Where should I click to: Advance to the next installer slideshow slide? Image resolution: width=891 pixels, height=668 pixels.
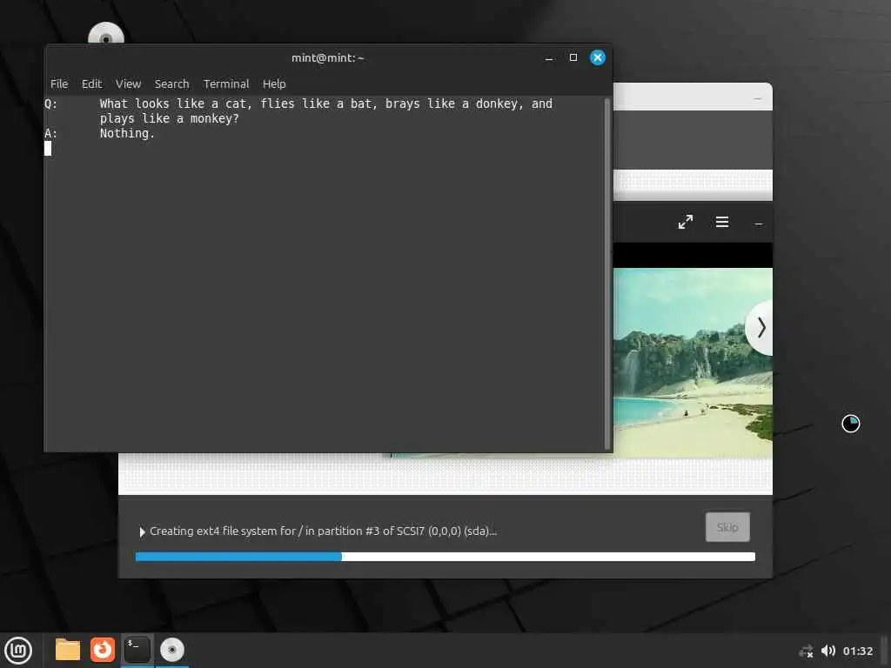point(760,328)
